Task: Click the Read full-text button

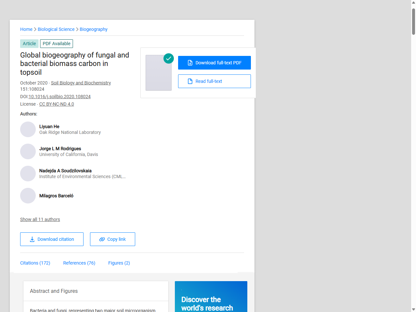Action: (214, 81)
